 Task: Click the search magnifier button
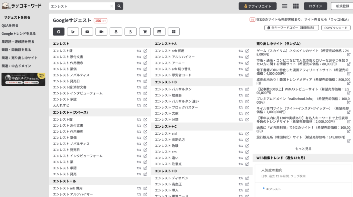coord(119,6)
